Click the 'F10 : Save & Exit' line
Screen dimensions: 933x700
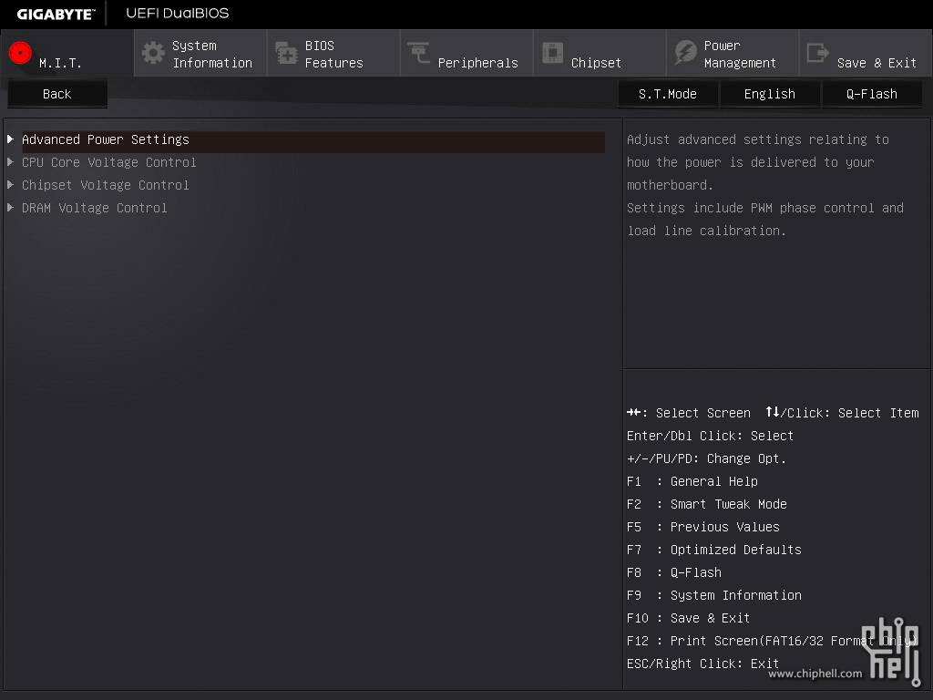click(689, 618)
